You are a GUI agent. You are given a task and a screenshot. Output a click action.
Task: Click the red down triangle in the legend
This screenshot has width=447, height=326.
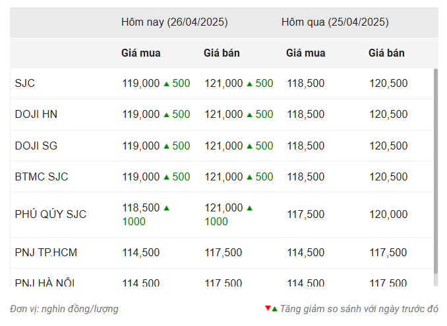268,308
